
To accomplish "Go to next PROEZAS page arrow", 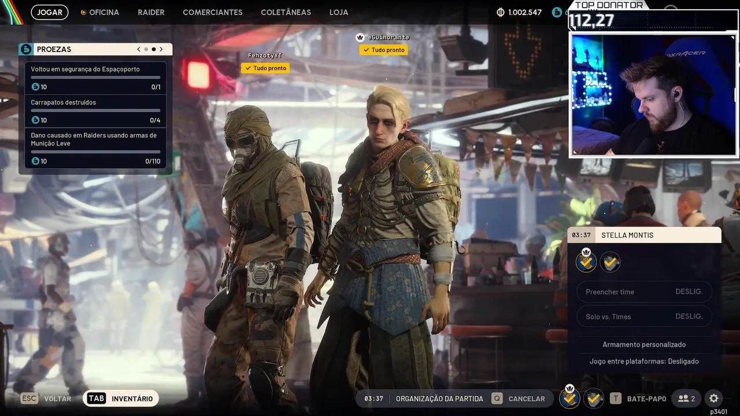I will point(161,49).
